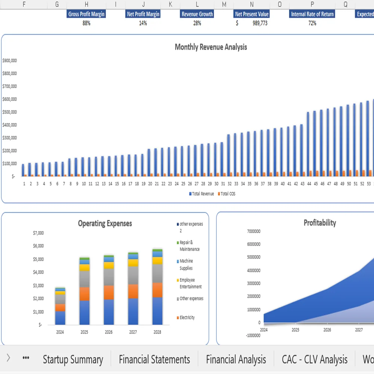Select the Startup Summary sheet
This screenshot has height=374, width=374.
pos(73,359)
